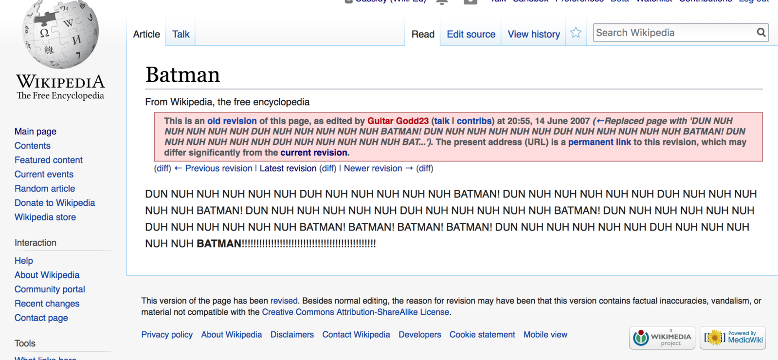This screenshot has height=360, width=778.
Task: Open Developers footer link
Action: [420, 334]
